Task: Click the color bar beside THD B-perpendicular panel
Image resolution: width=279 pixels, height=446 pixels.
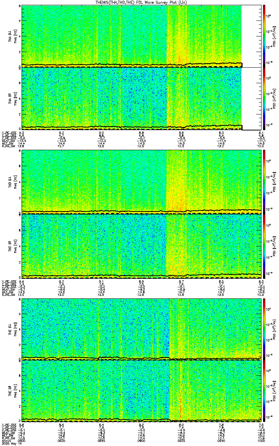Action: 264,181
